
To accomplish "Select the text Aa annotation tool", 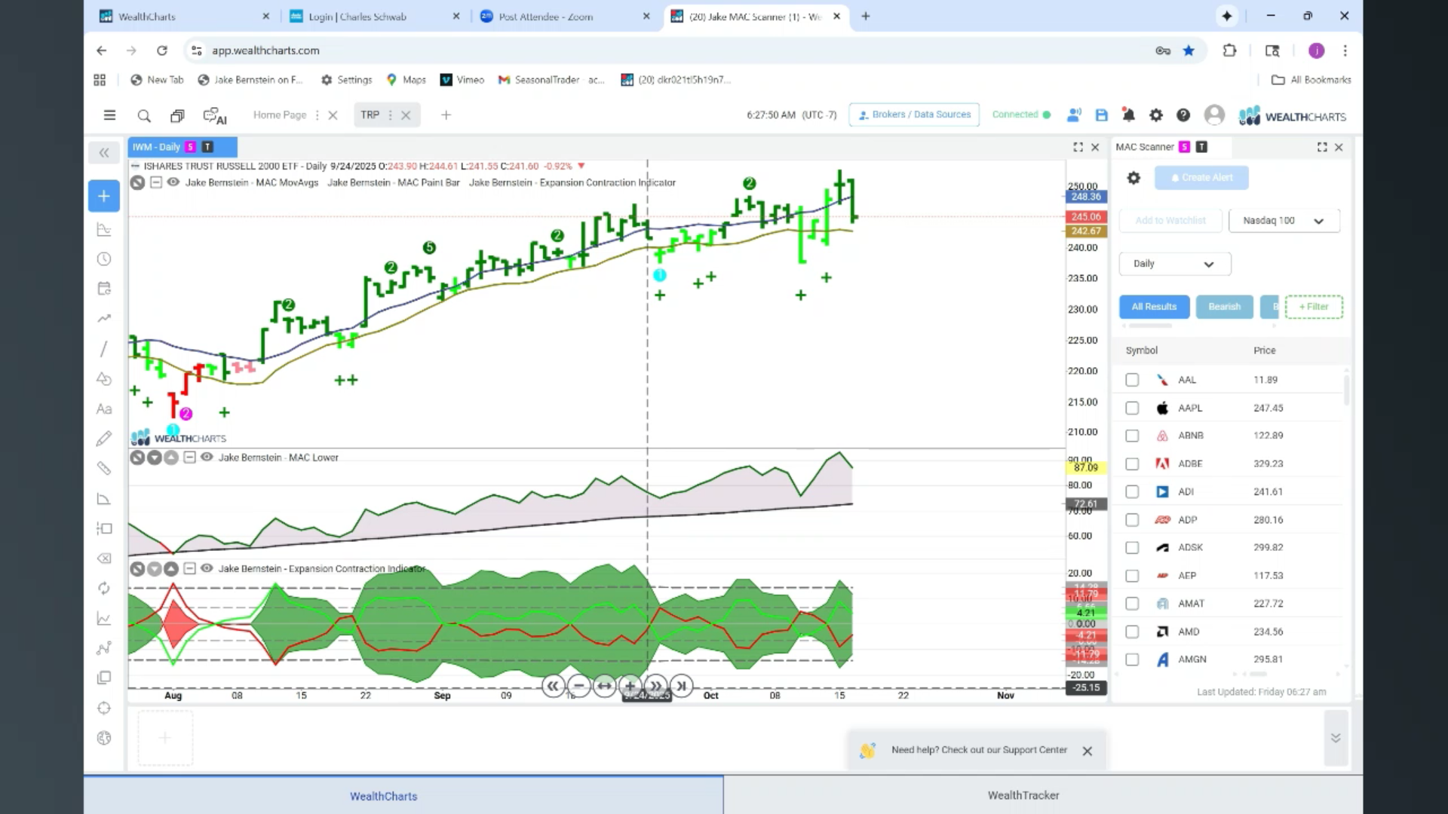I will pyautogui.click(x=104, y=409).
